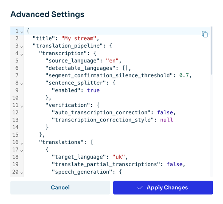This screenshot has width=223, height=204.
Task: Click Apply Changes button
Action: [x=163, y=187]
